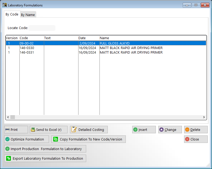This screenshot has width=212, height=169.
Task: Click Optimize Formulation button text
Action: (x=27, y=139)
